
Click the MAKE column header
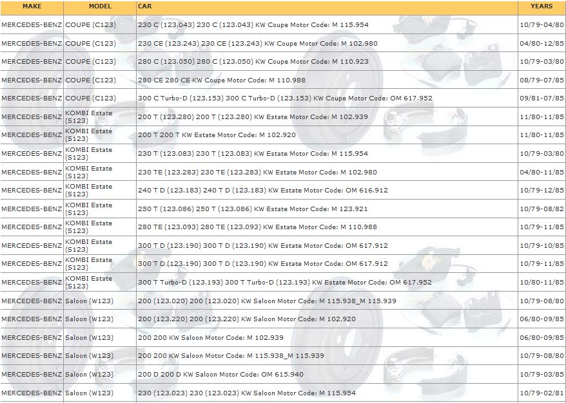[x=32, y=6]
